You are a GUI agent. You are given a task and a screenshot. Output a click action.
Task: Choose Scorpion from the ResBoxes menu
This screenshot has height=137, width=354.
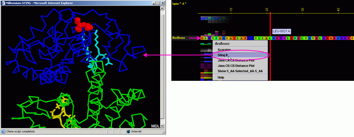[x=240, y=50]
